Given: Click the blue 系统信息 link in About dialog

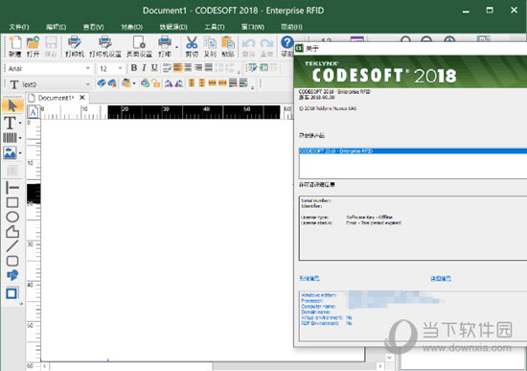Looking at the screenshot, I should point(309,279).
